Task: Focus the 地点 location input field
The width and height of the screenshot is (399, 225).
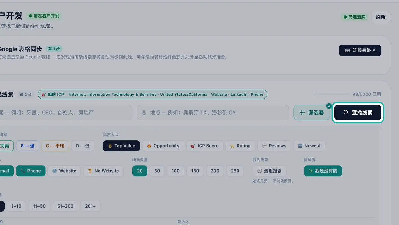Action: tap(213, 113)
